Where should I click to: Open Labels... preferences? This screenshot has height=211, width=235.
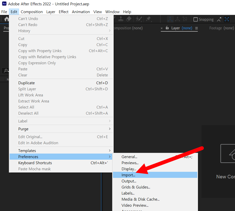pos(155,193)
